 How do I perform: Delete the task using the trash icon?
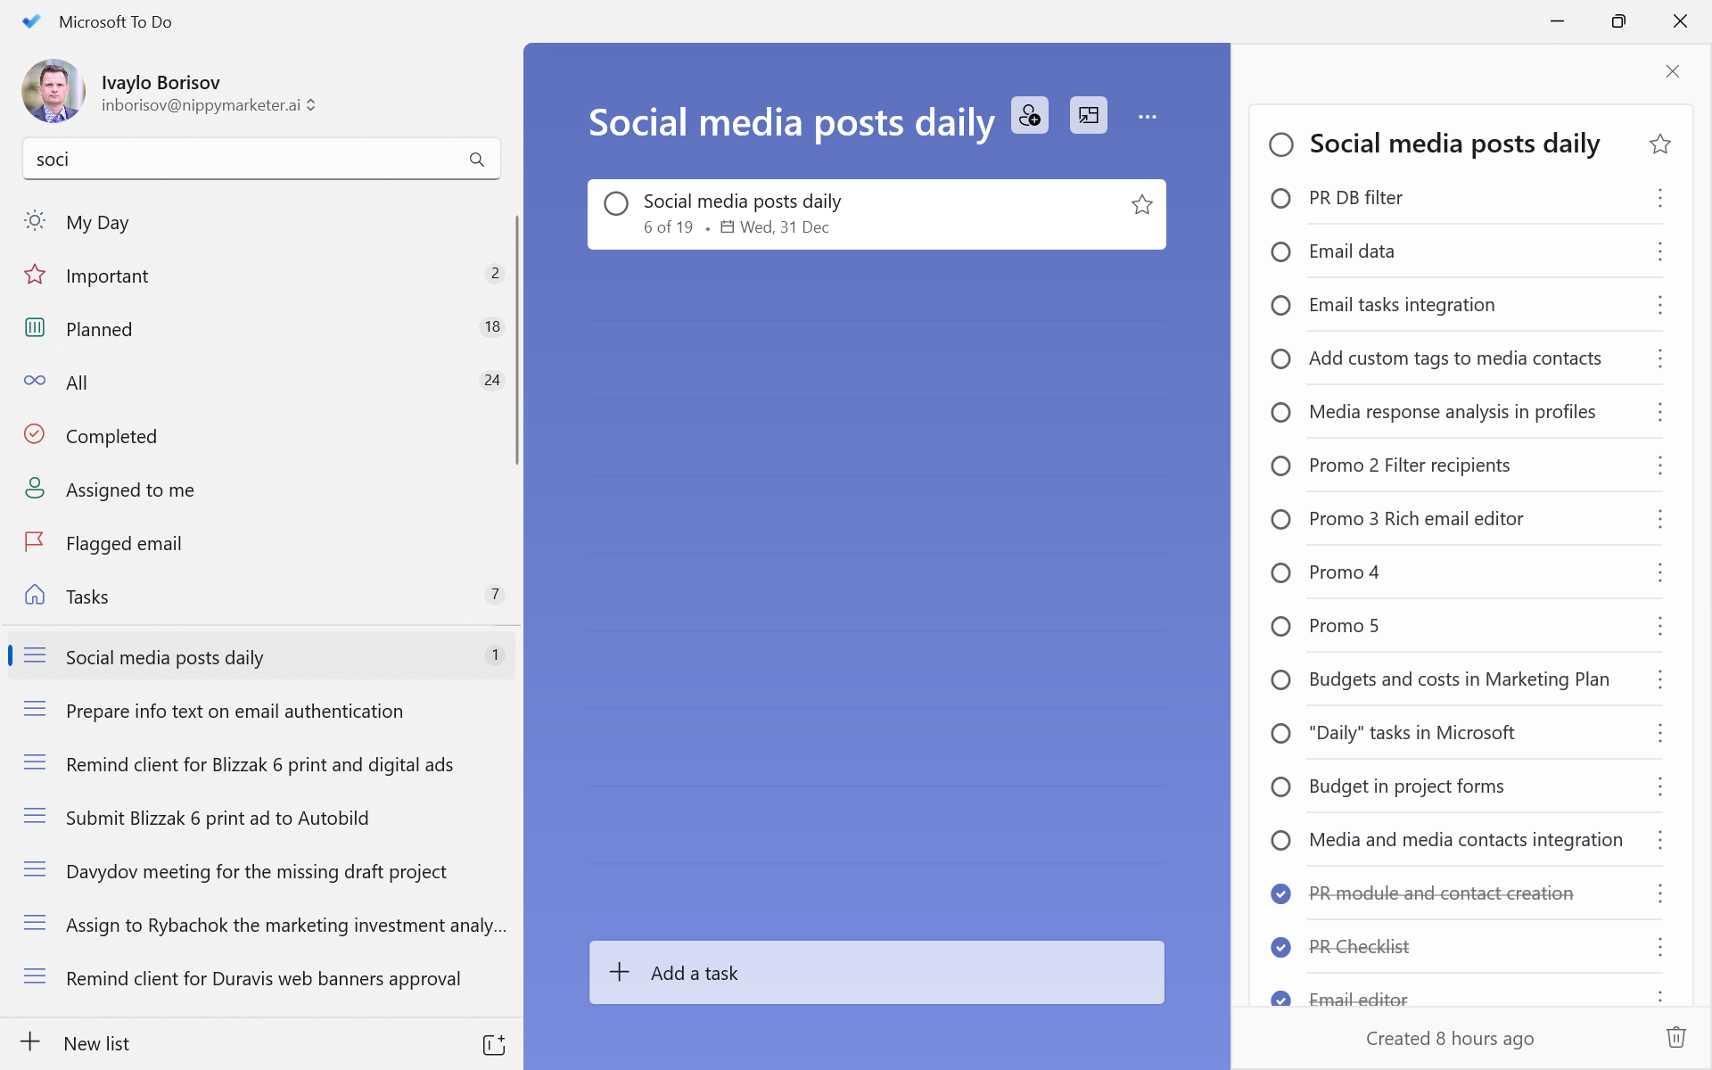click(x=1675, y=1037)
